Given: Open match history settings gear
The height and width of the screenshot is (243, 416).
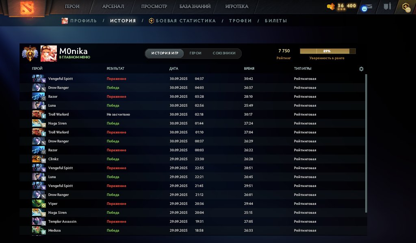Looking at the screenshot, I should coord(361,69).
